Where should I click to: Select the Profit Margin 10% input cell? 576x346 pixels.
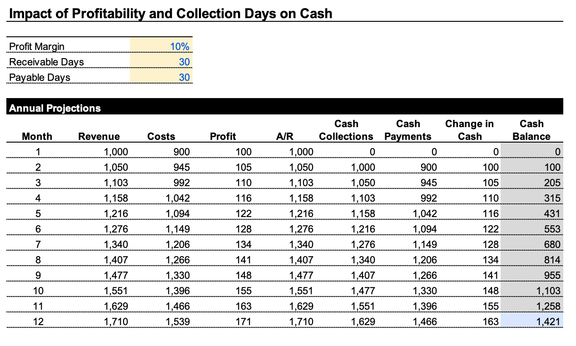(161, 46)
